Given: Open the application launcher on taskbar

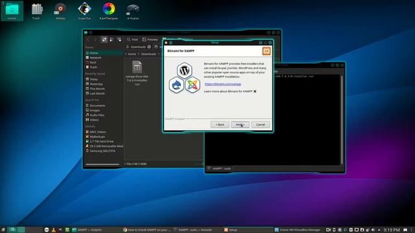Looking at the screenshot, I should [x=3, y=230].
